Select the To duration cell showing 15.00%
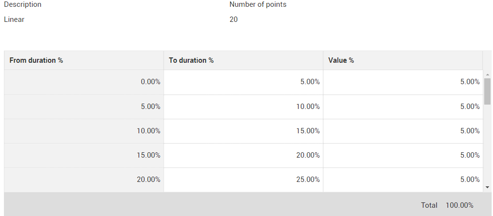 (243, 131)
